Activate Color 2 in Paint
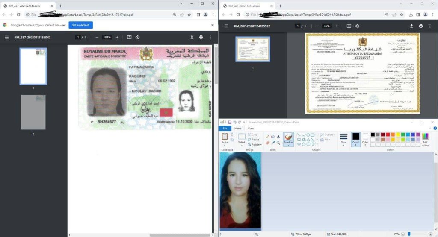The image size is (438, 237). coord(365,139)
